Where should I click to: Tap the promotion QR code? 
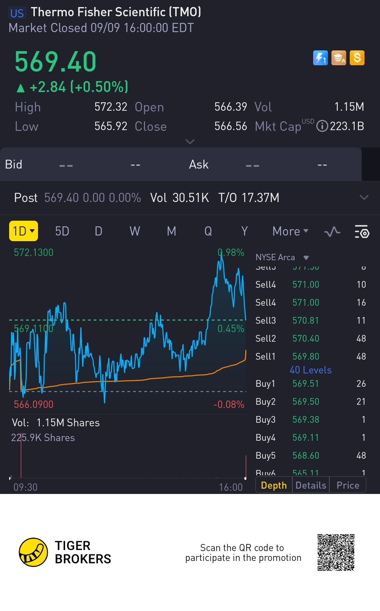click(x=336, y=552)
